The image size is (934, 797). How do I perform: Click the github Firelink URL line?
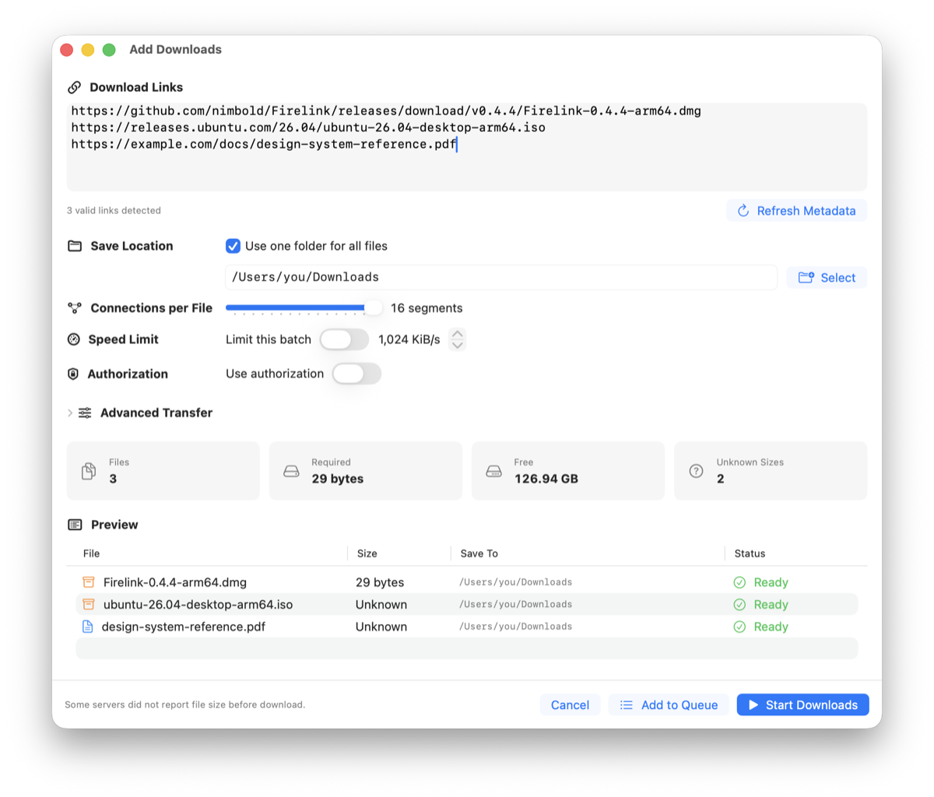click(386, 111)
